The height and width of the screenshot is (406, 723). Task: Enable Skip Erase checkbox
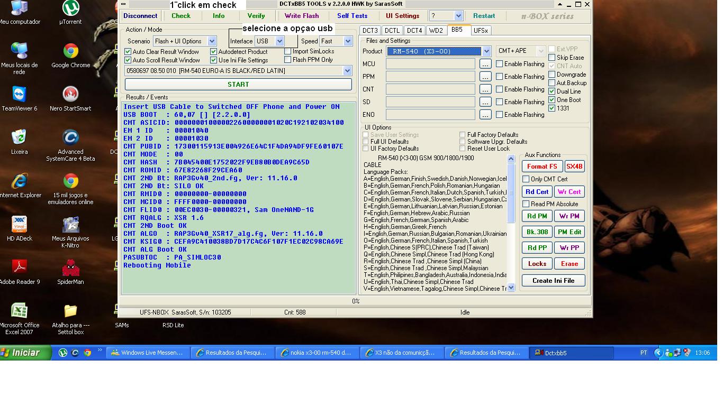coord(552,58)
